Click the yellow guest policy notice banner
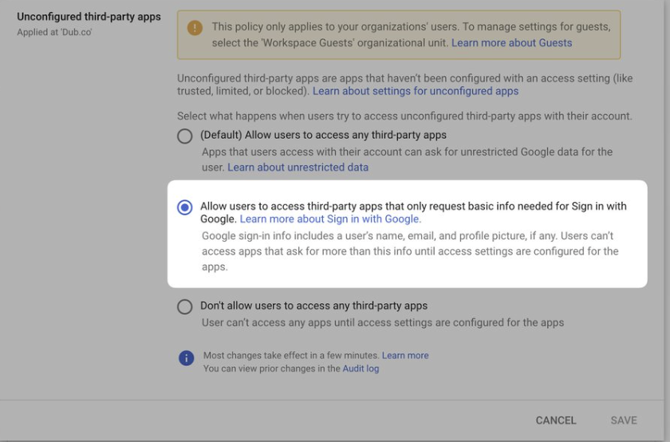The width and height of the screenshot is (670, 442). 399,35
